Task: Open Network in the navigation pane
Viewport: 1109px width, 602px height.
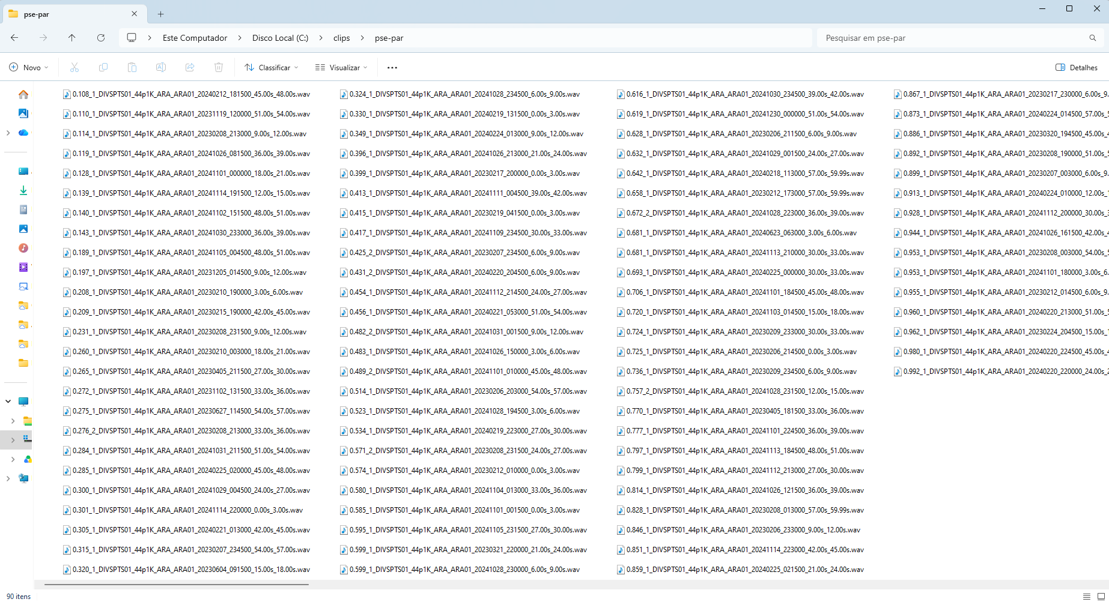Action: tap(23, 478)
